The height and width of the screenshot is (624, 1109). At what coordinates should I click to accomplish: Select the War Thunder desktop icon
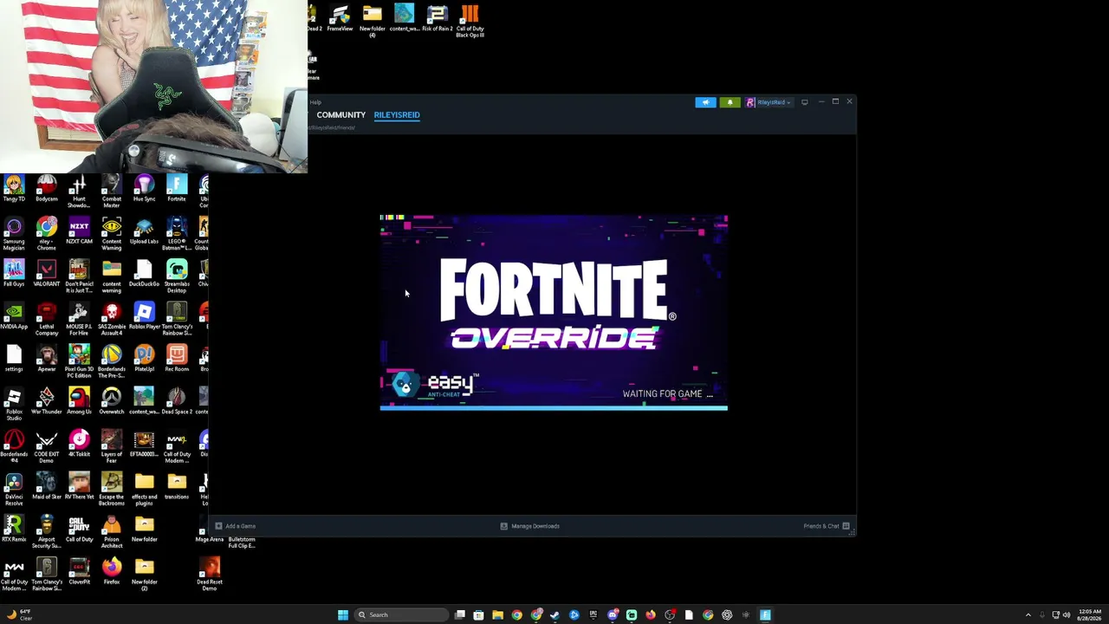[x=47, y=400]
